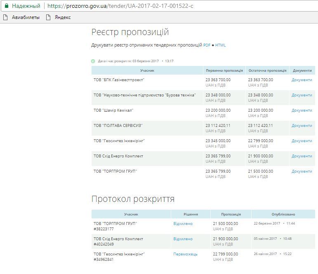Viewport: 318px width, 274px height.
Task: Click the Протокол розкриття heading
Action: (x=133, y=199)
